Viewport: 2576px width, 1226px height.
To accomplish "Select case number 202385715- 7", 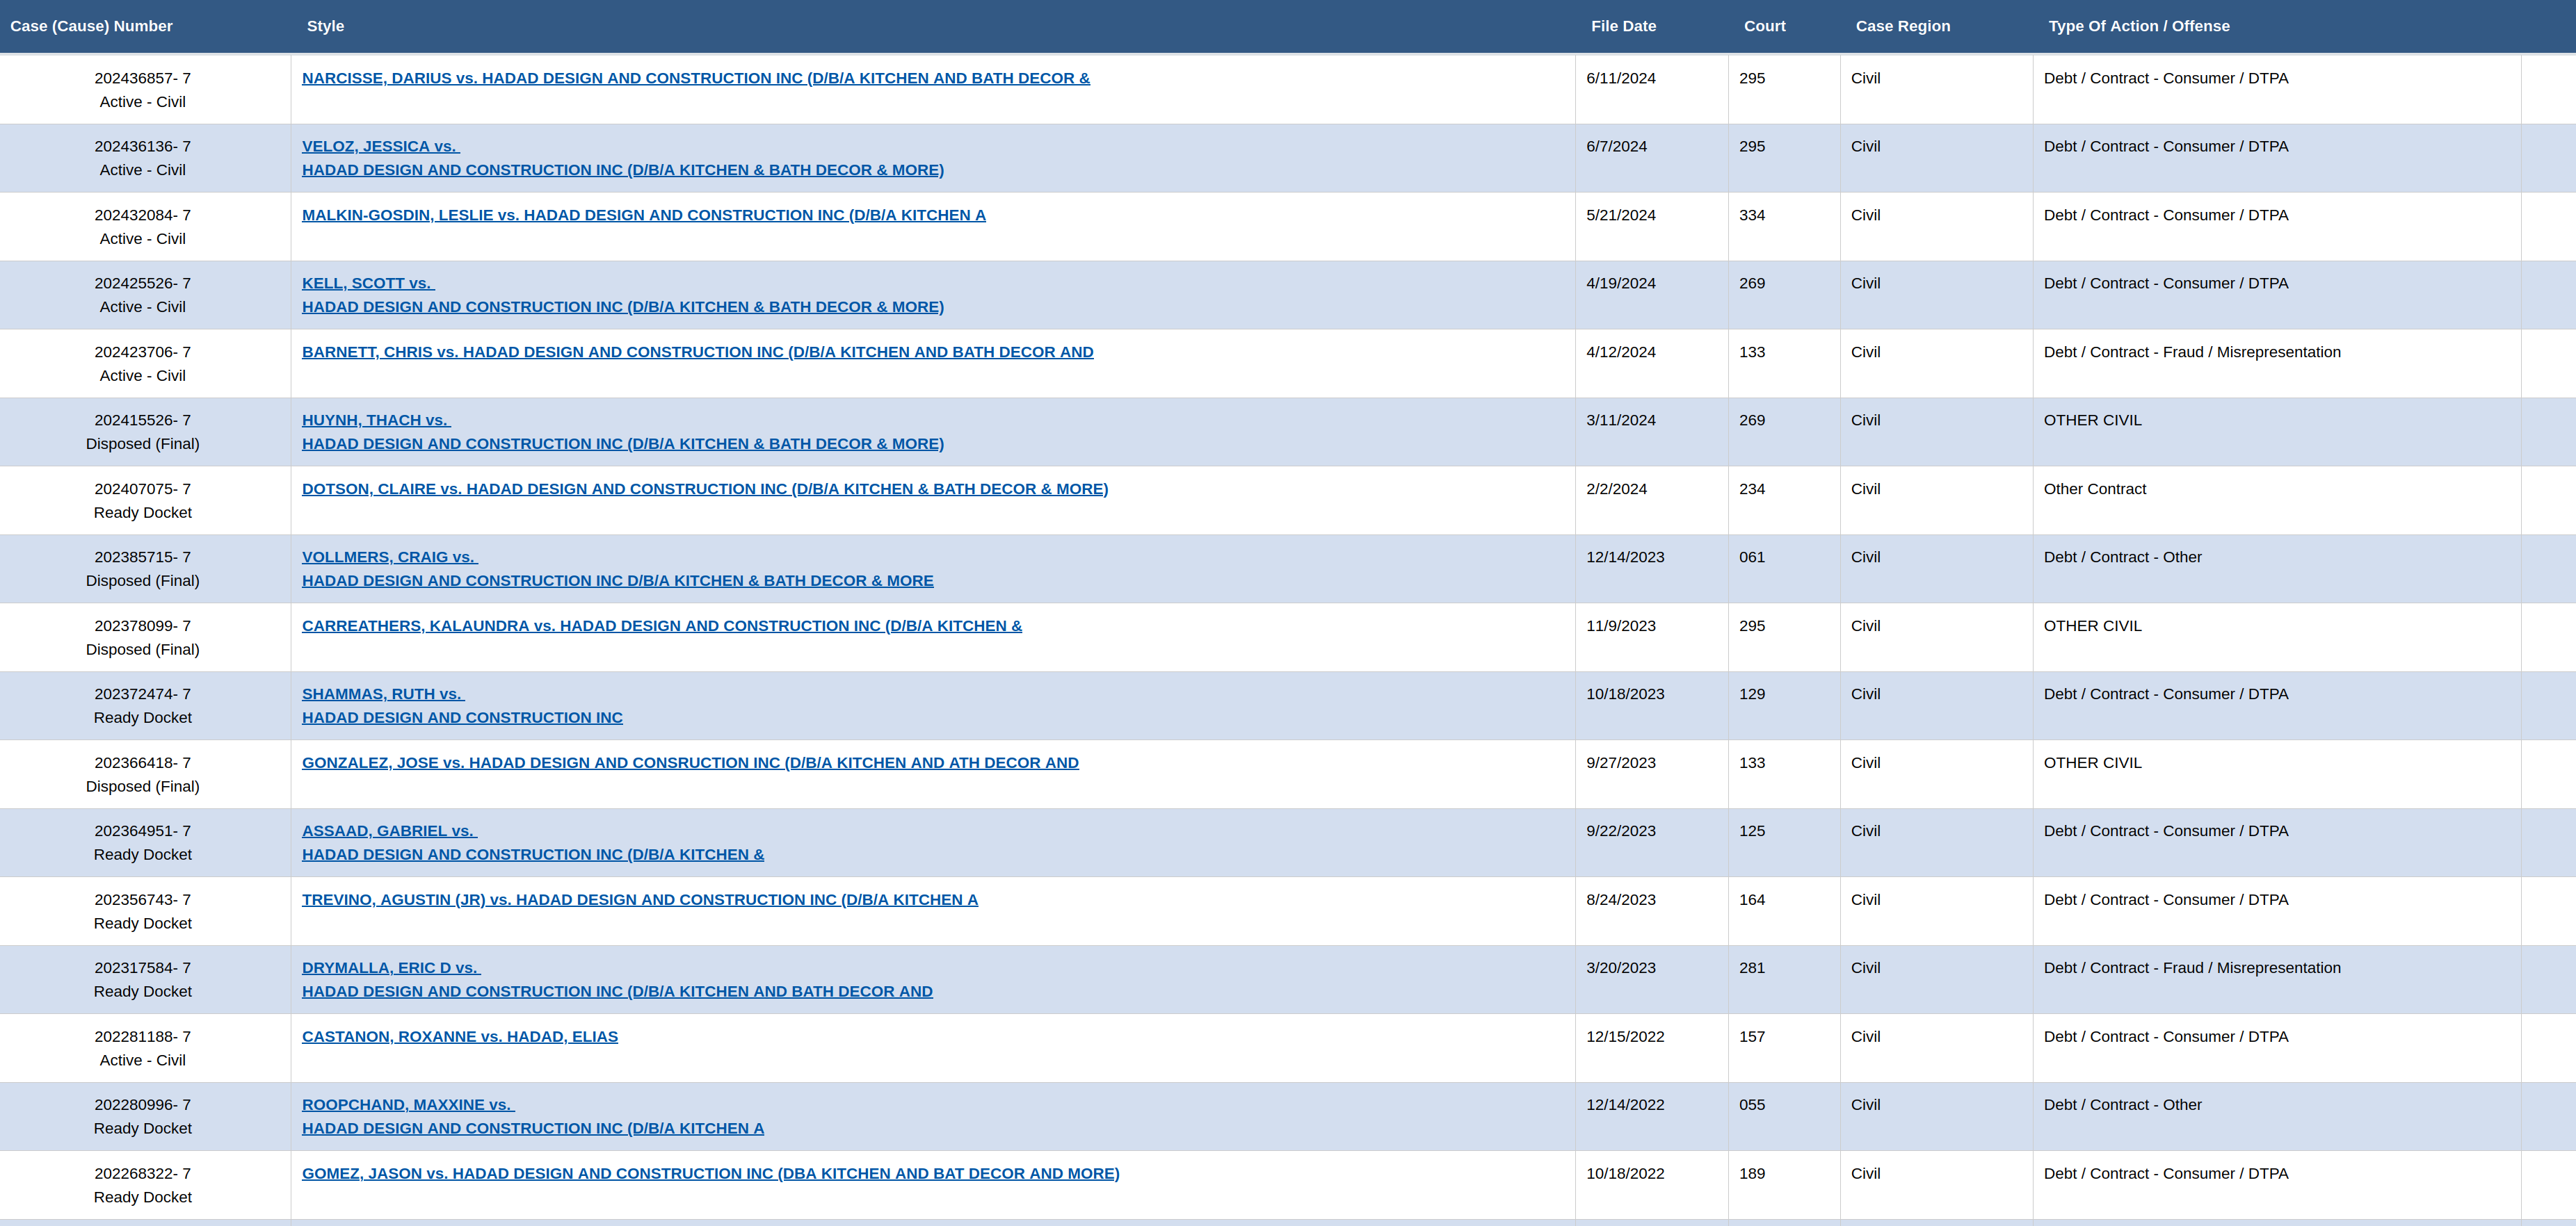I will coord(142,557).
